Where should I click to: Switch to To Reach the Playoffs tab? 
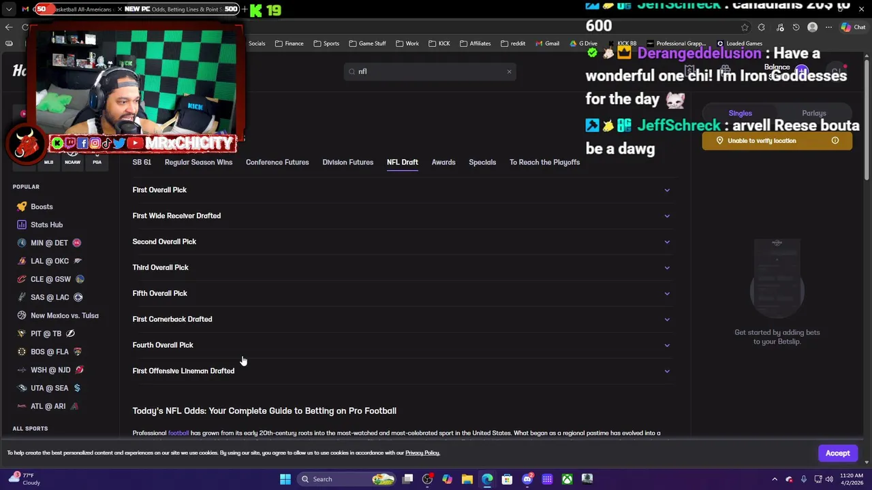pos(544,162)
